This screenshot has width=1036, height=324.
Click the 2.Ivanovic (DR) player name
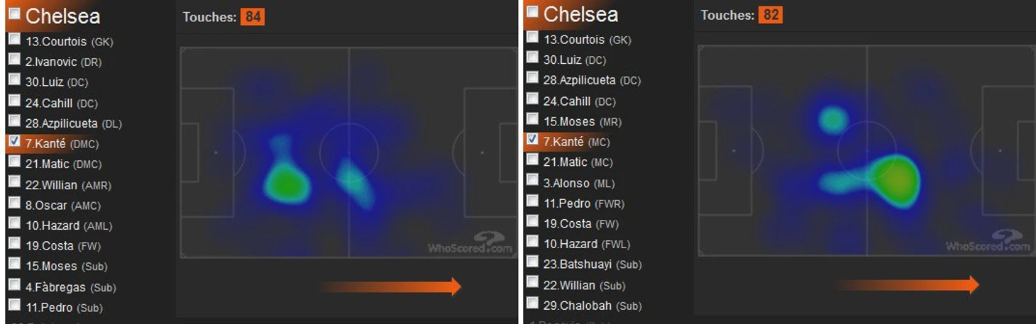tap(64, 62)
